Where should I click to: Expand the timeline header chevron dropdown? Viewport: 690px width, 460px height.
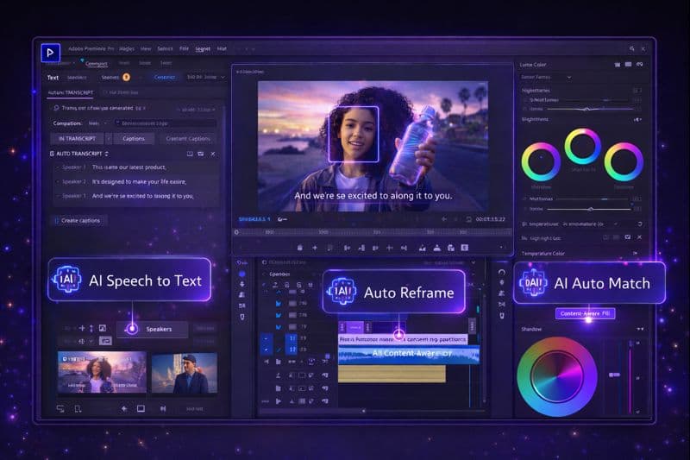tap(473, 262)
